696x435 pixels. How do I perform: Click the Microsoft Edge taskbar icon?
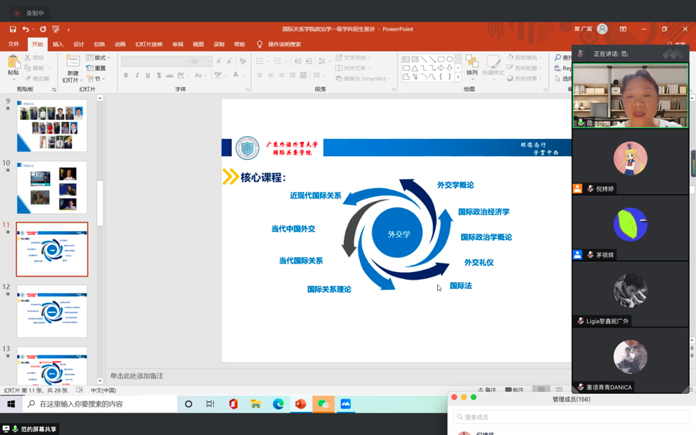(x=278, y=404)
